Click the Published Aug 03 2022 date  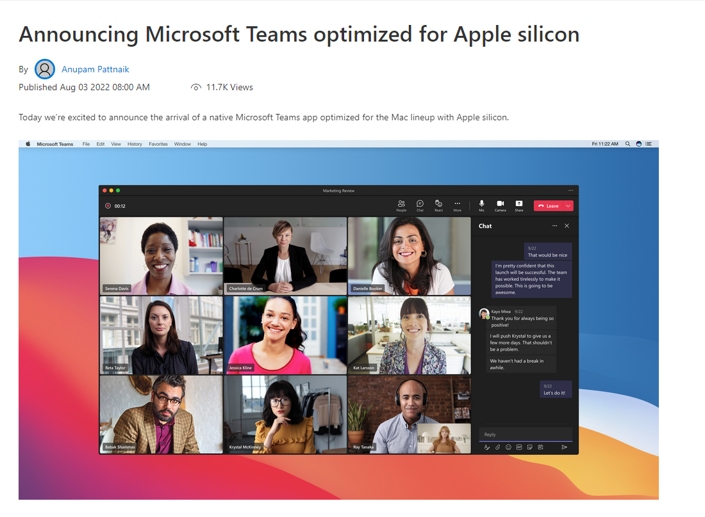point(84,88)
